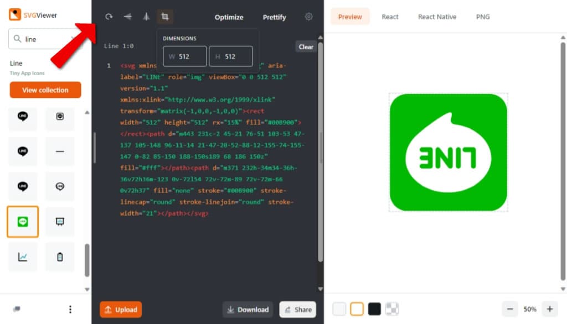Click the zoom out minus button
Screen dimensions: 567x324
pyautogui.click(x=510, y=309)
